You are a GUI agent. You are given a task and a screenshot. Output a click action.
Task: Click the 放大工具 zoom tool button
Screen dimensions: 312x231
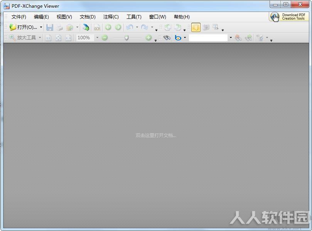pyautogui.click(x=23, y=38)
